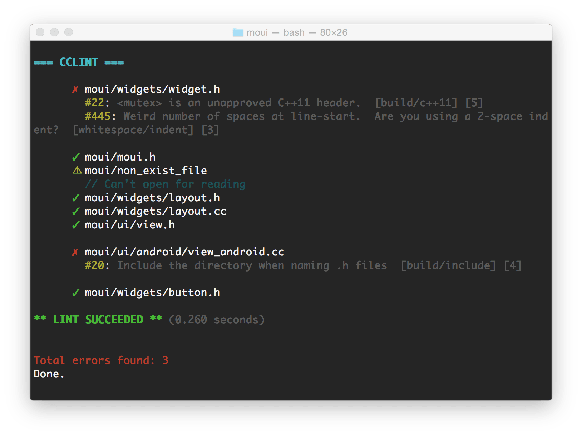Screen dimensions: 582x436
Task: Click the file name moui/widgets/layout.cc
Action: (156, 211)
